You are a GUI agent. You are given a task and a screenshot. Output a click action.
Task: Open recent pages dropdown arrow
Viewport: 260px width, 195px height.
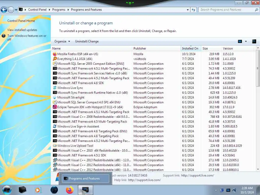[x=16, y=10]
